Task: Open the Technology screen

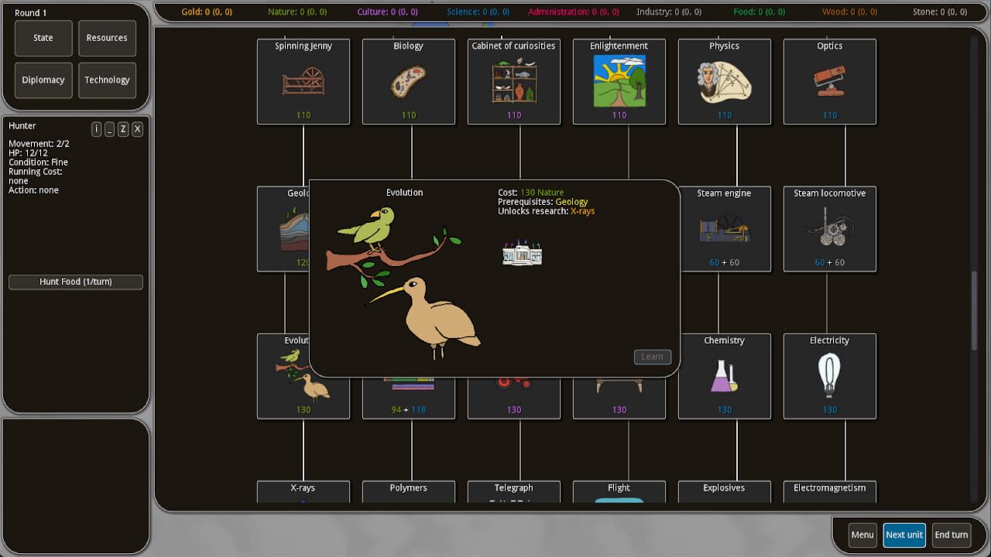Action: (107, 80)
